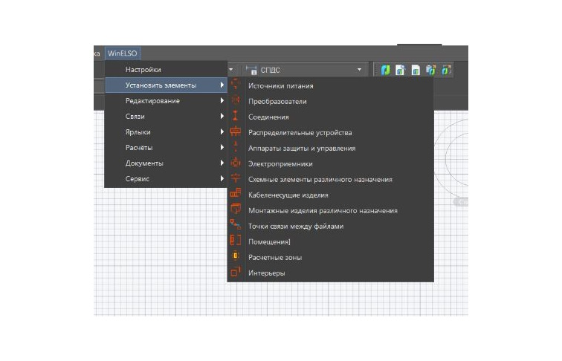Expand arrow next to Документы

pos(222,163)
